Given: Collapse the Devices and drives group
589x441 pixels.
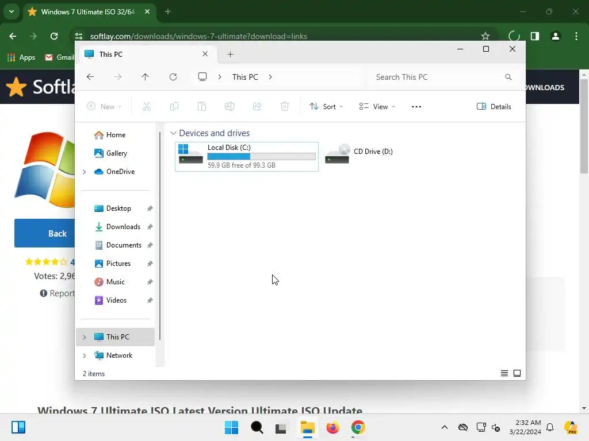Looking at the screenshot, I should (x=173, y=133).
